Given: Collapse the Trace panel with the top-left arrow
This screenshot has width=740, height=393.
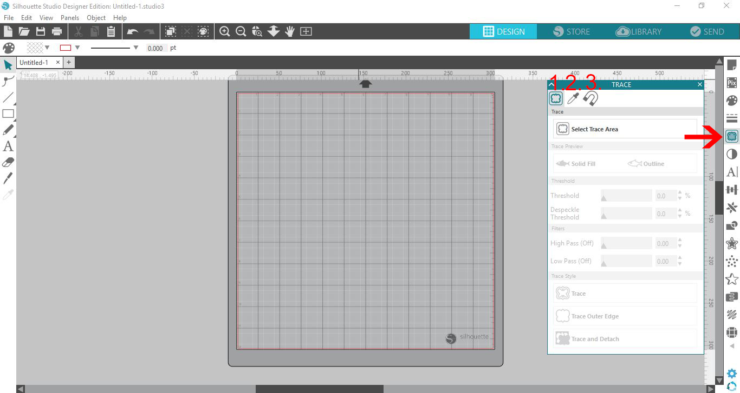Looking at the screenshot, I should click(551, 84).
